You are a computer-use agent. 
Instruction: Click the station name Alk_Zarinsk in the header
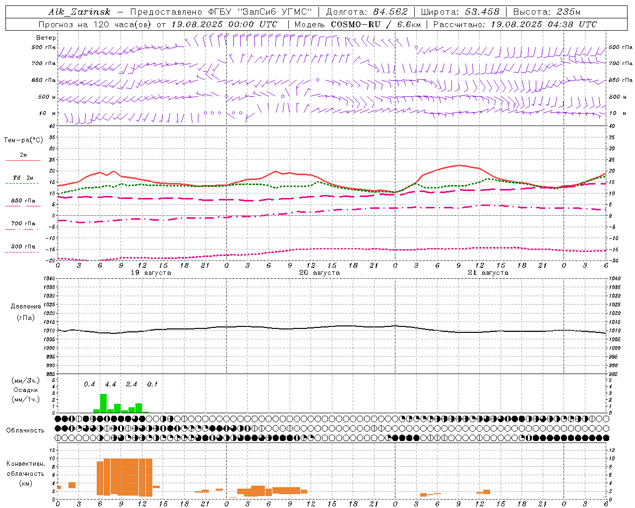(x=79, y=12)
